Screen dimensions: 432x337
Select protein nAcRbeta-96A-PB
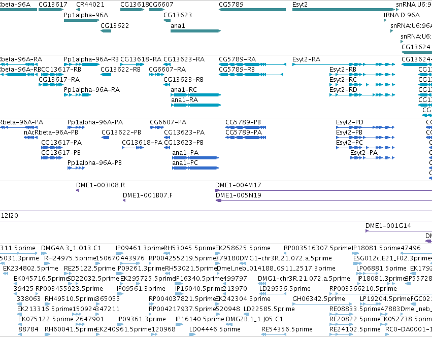point(30,138)
